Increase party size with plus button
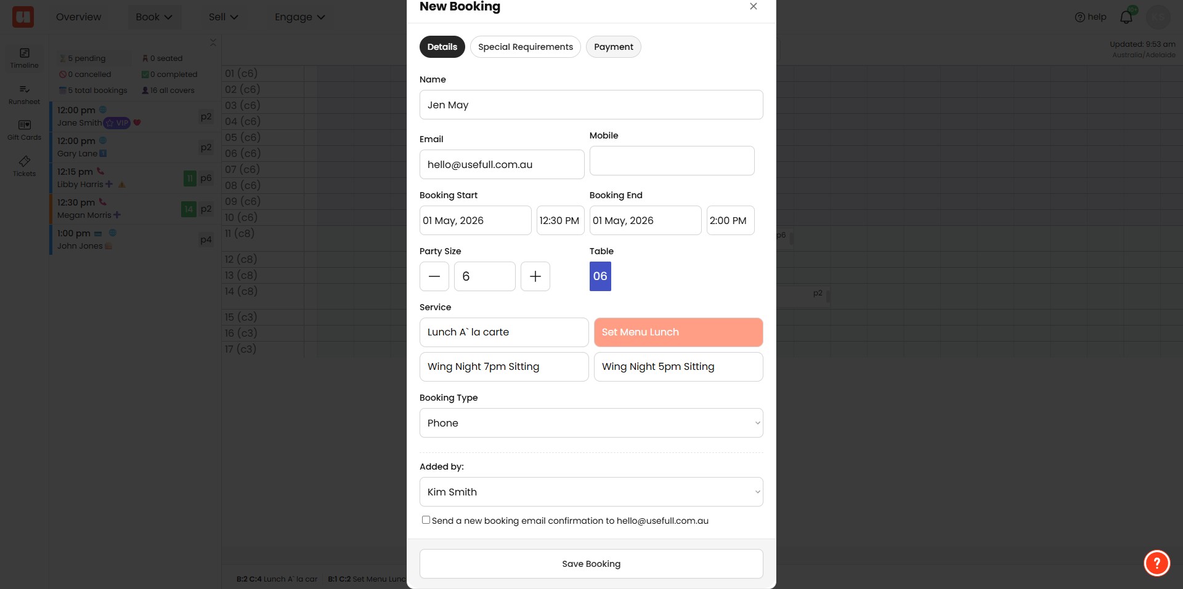Screen dimensions: 1183x589 point(535,276)
